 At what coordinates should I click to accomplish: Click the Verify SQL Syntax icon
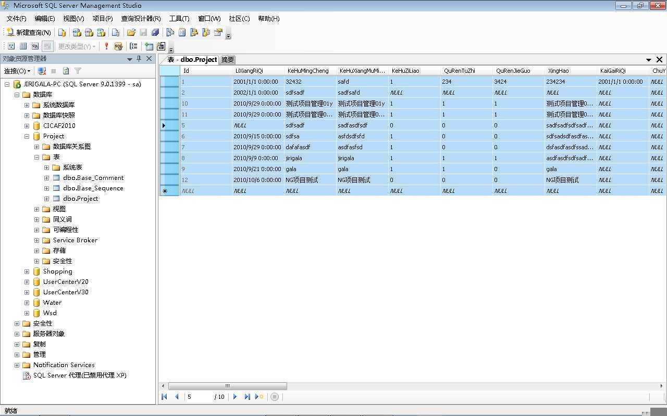118,46
